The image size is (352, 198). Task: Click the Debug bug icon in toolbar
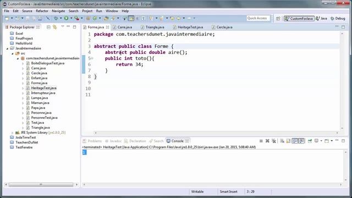click(56, 18)
